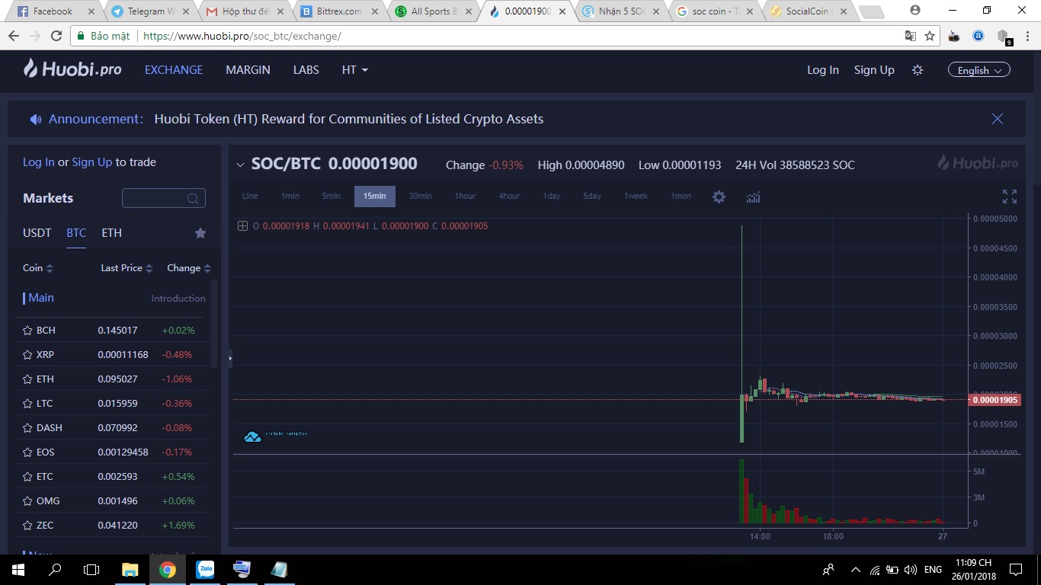Expand the OHLC legend plus box

point(242,226)
